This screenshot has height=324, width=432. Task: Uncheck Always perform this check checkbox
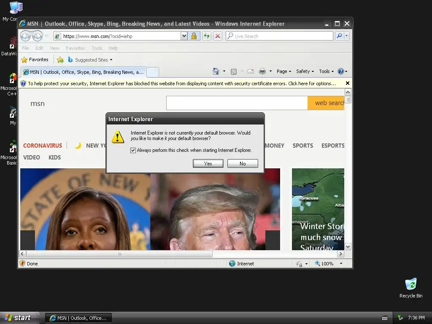[133, 151]
